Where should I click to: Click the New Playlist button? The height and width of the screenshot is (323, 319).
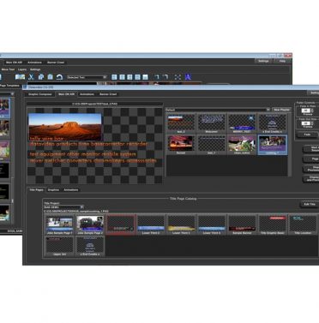pos(281,110)
